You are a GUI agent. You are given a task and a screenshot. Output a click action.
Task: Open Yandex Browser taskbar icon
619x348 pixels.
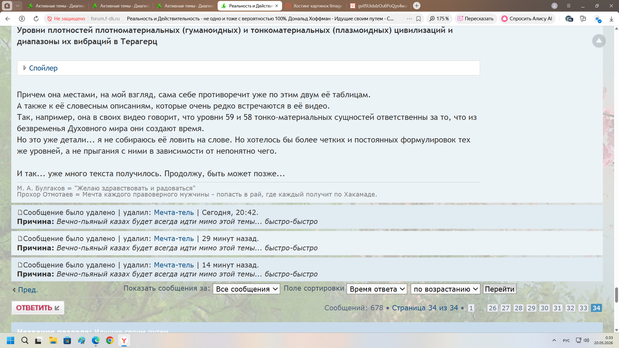[124, 340]
